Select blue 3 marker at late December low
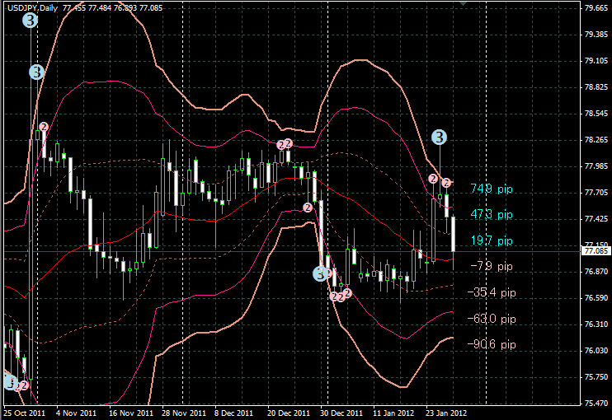The image size is (612, 420). point(321,273)
